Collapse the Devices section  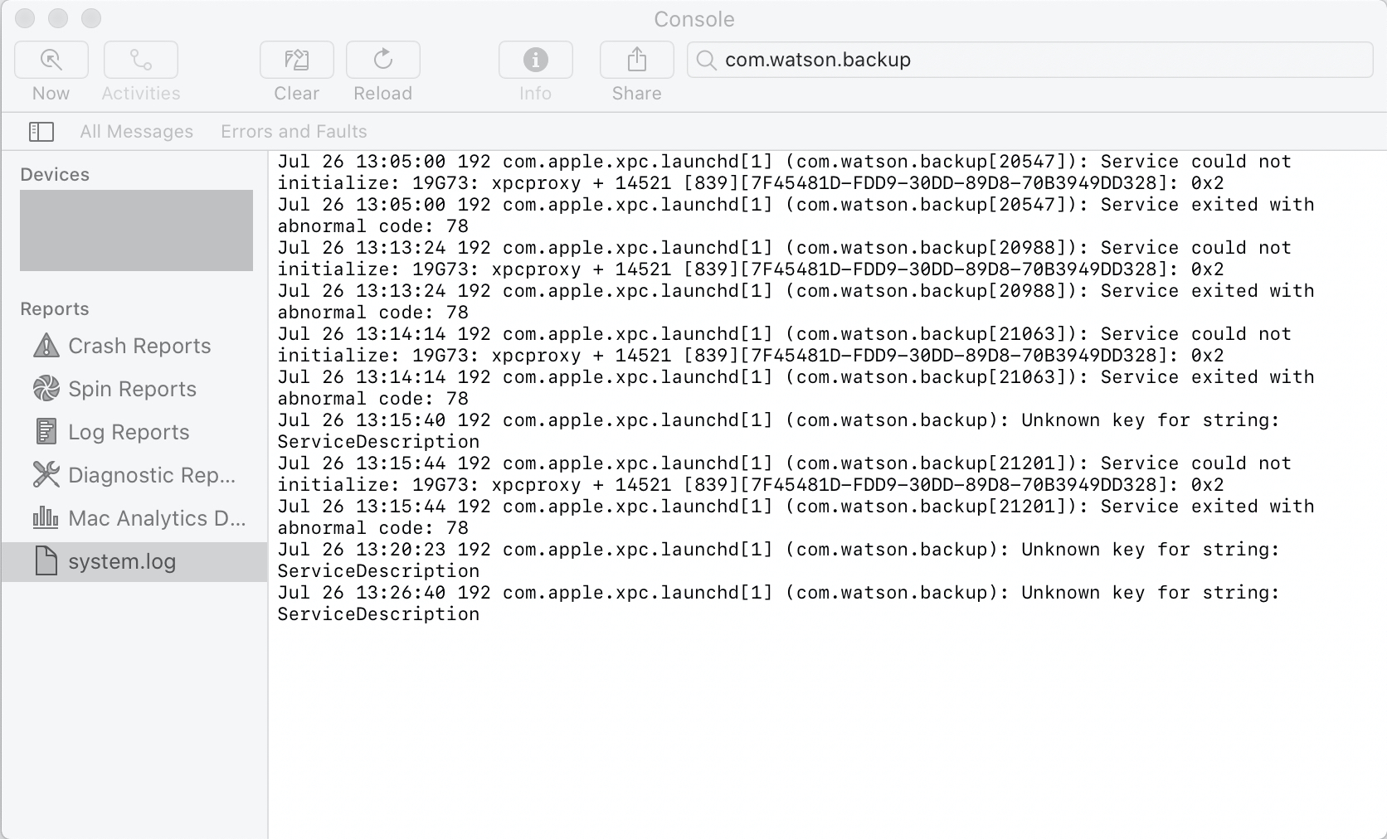(x=55, y=174)
